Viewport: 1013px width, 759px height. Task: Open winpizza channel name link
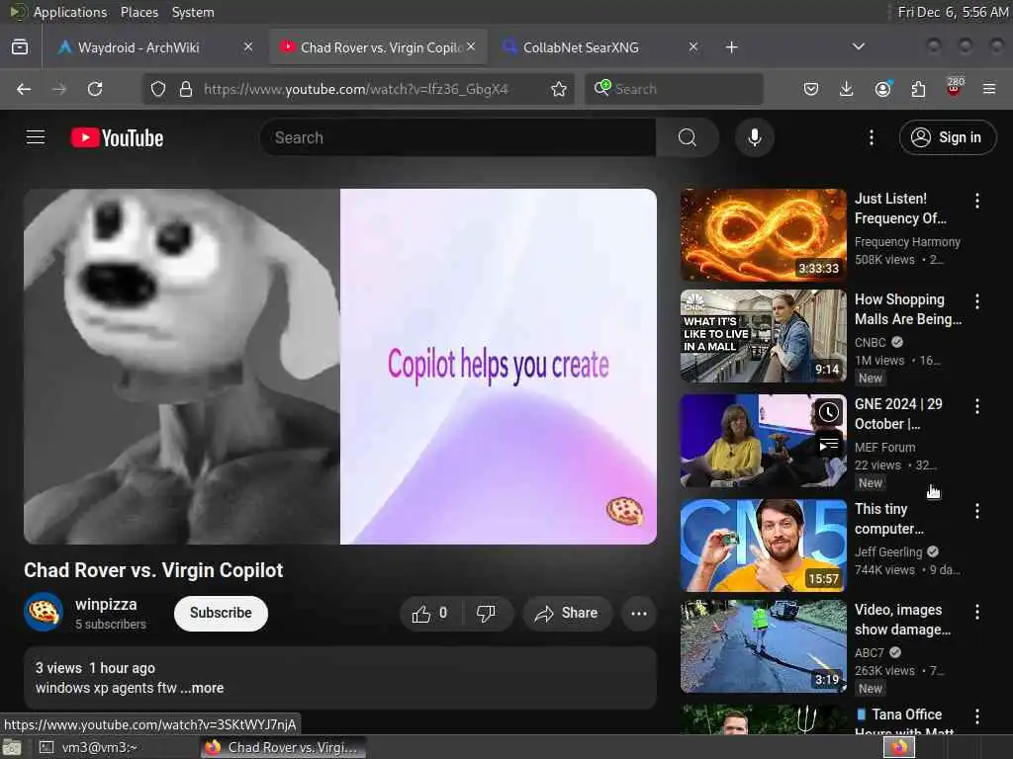coord(106,604)
